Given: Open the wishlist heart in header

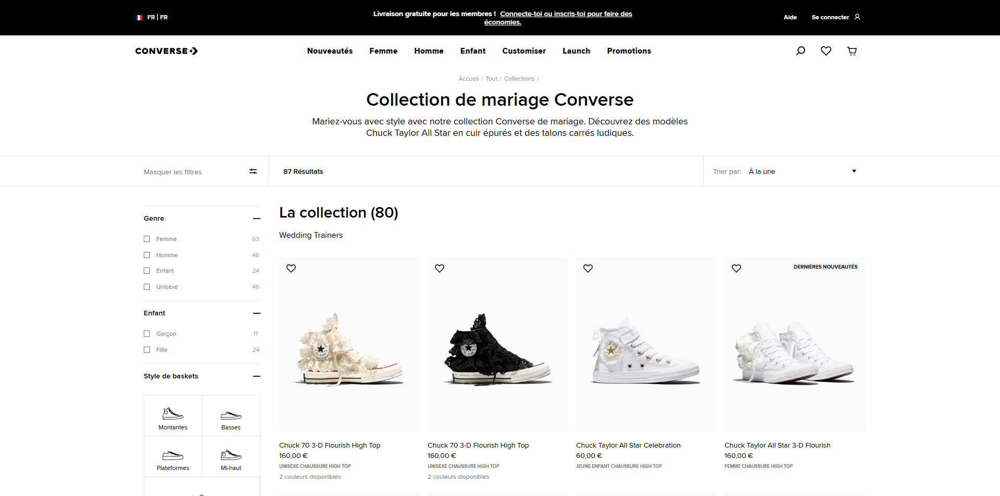Looking at the screenshot, I should pyautogui.click(x=826, y=51).
